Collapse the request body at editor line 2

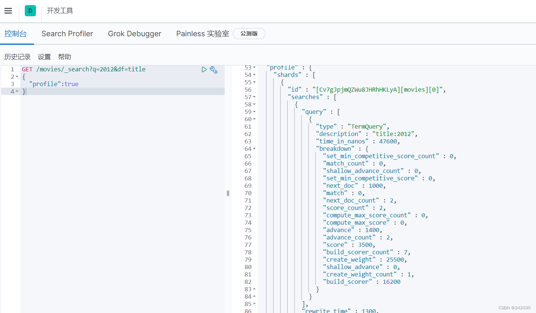coord(17,77)
